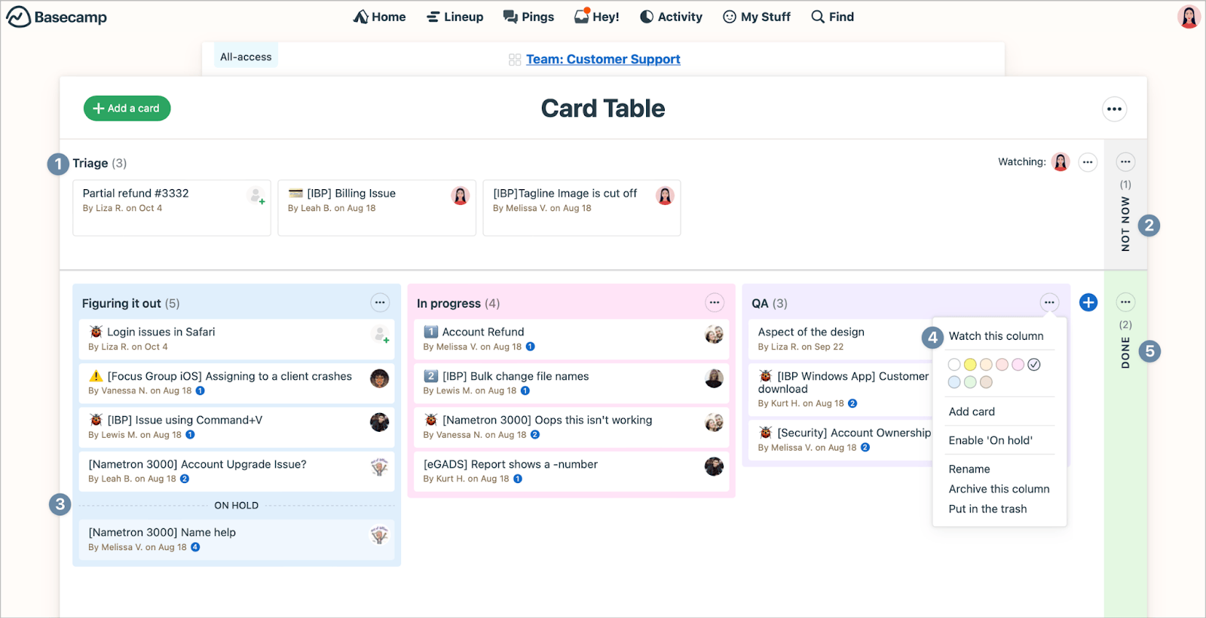Screen dimensions: 1206x618
Task: Click the watcher avatar next to Watching
Action: [1061, 162]
